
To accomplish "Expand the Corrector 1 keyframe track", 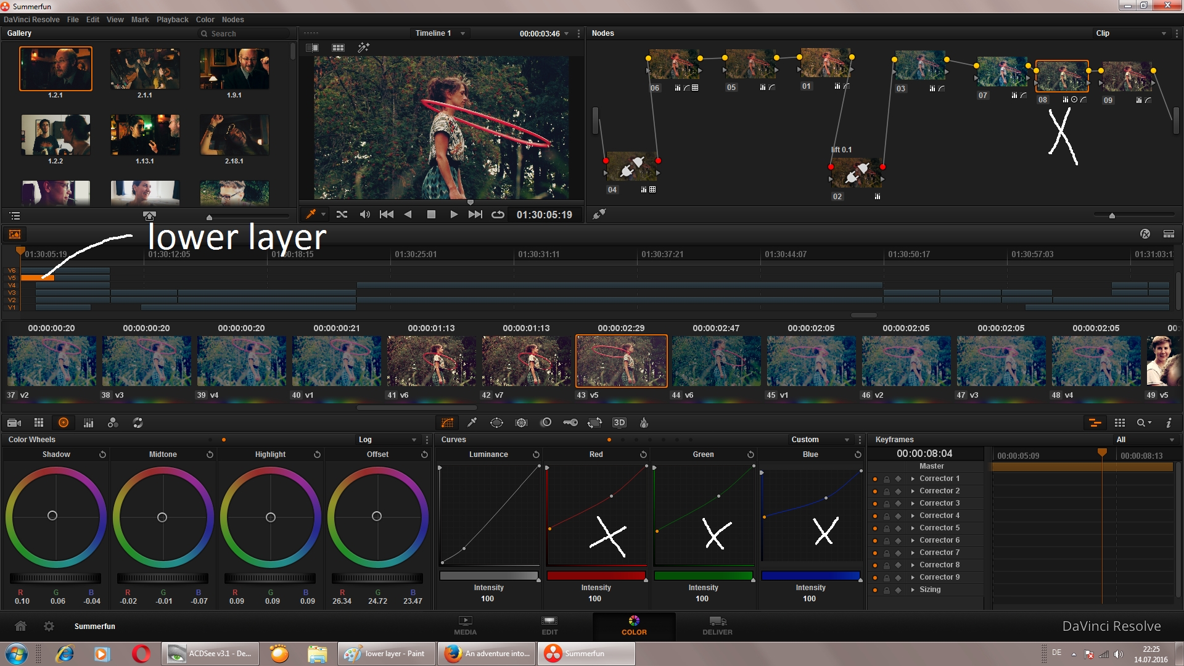I will (913, 479).
